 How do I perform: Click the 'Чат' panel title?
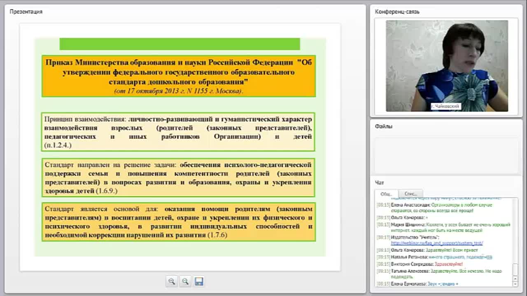pos(379,183)
